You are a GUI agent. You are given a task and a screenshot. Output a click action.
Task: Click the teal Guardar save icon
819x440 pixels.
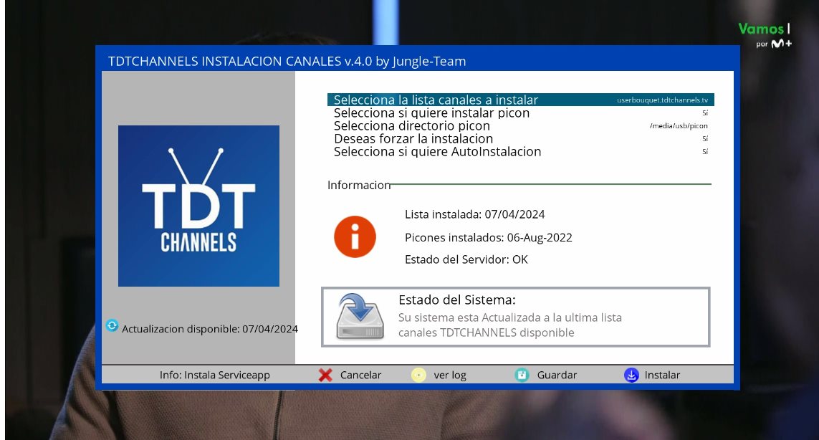click(522, 375)
